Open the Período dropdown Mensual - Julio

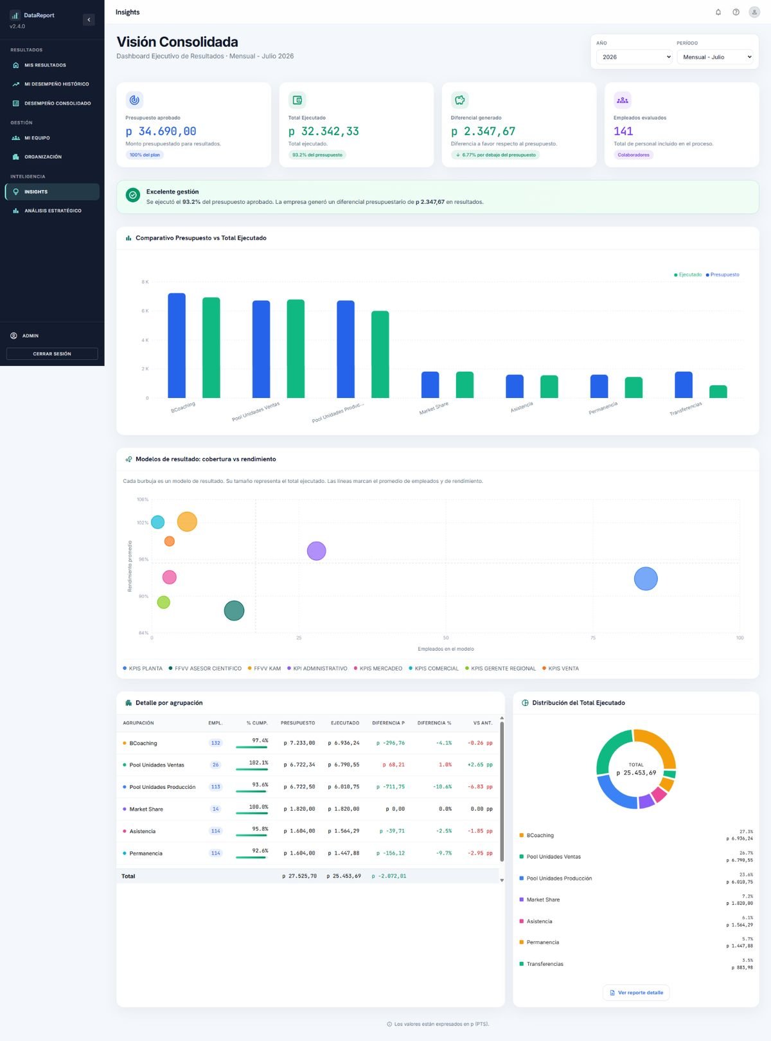click(x=715, y=57)
